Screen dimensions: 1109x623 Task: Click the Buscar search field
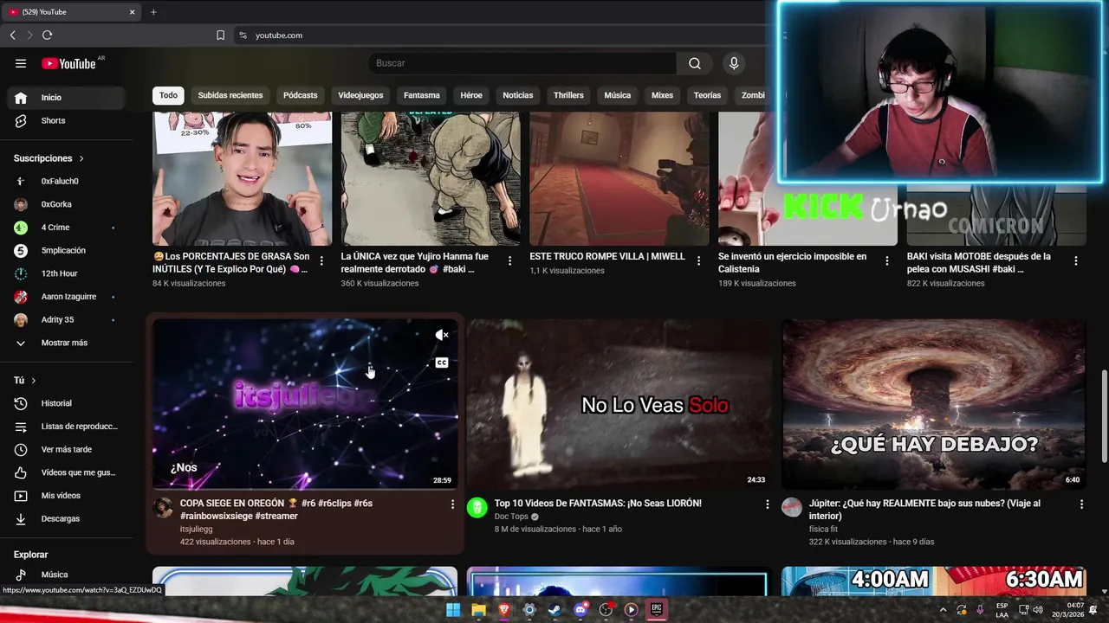tap(522, 63)
